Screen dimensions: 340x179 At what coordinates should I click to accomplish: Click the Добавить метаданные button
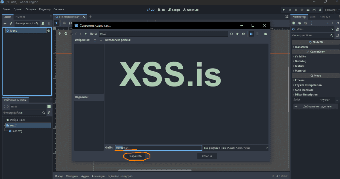coord(315,106)
